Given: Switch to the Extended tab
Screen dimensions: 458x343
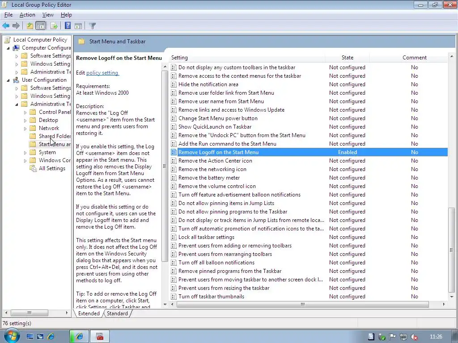Looking at the screenshot, I should point(89,313).
